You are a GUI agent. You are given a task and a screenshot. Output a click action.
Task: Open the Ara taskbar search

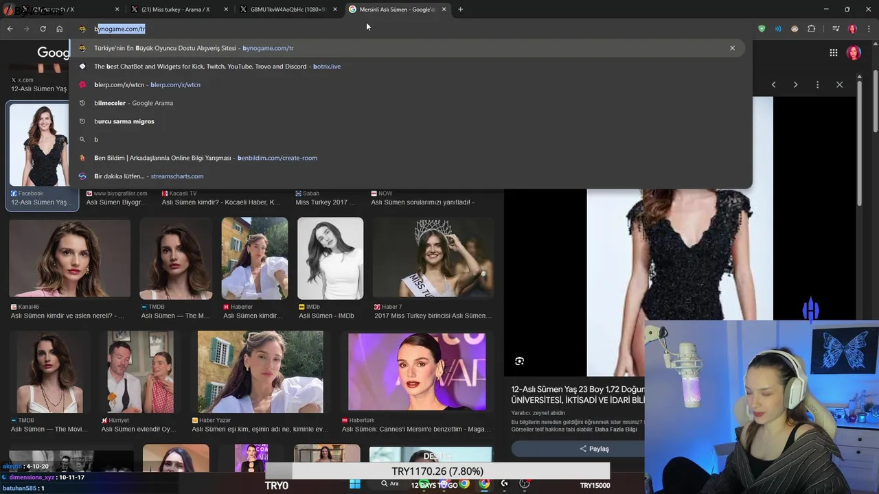click(390, 484)
